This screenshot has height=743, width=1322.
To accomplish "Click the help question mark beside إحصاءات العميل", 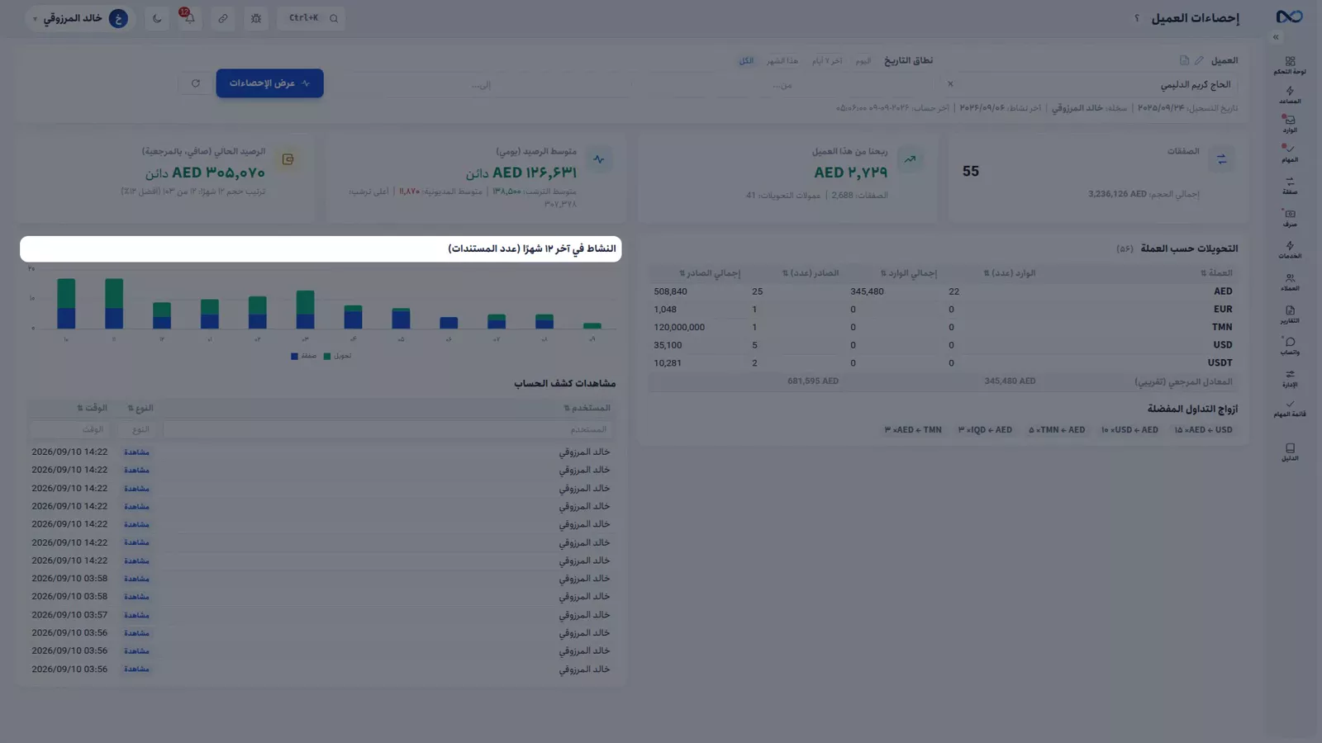I will coord(1137,18).
